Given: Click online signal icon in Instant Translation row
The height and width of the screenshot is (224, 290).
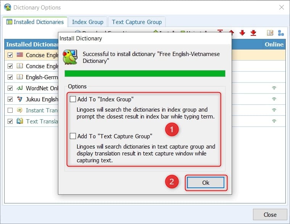Looking at the screenshot, I should 274,110.
